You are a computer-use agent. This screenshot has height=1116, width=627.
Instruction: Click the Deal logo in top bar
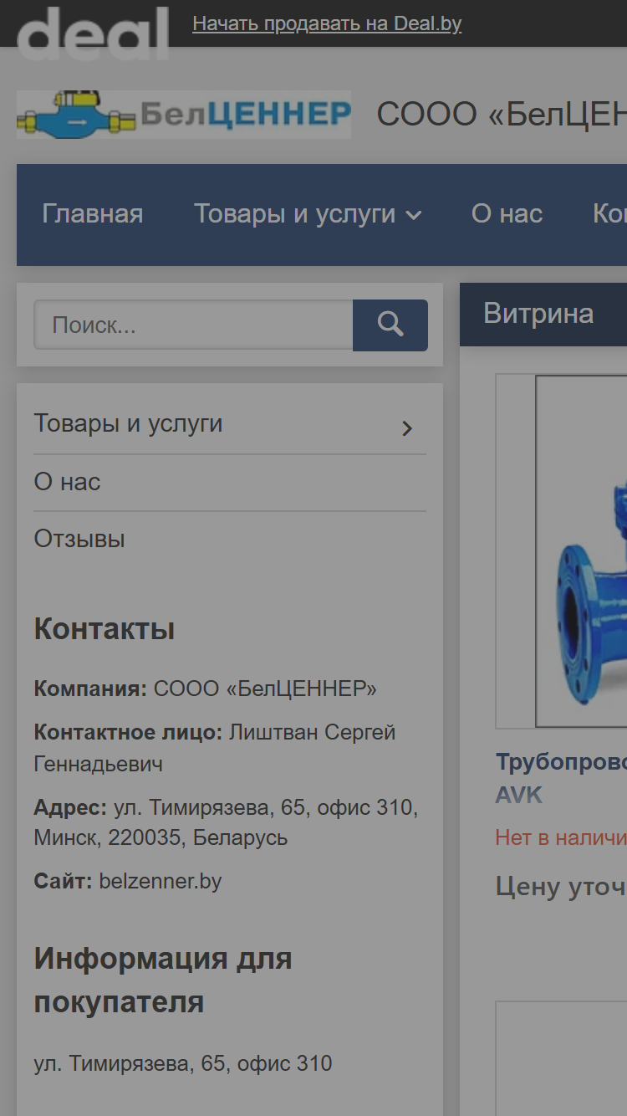(x=93, y=33)
